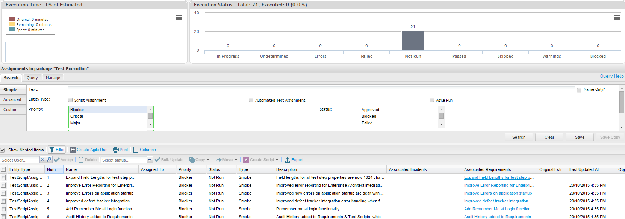Enable the Script Assignment checkbox
The width and height of the screenshot is (625, 219).
70,100
